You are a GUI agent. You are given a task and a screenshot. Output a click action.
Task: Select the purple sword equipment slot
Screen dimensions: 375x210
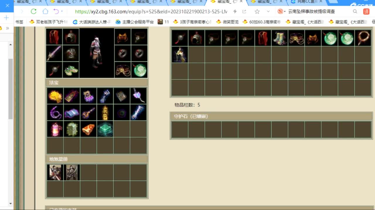pyautogui.click(x=54, y=53)
